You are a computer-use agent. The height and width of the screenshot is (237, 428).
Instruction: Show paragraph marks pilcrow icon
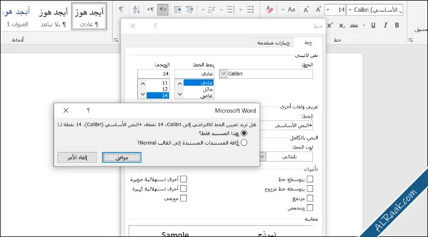pyautogui.click(x=122, y=10)
